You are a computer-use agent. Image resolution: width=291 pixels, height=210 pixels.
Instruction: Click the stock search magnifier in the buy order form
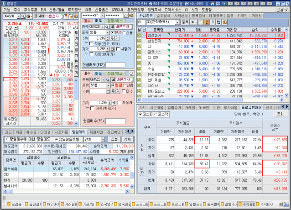click(x=108, y=80)
